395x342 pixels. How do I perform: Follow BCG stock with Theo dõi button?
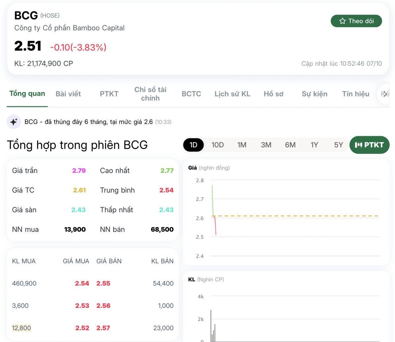(356, 21)
